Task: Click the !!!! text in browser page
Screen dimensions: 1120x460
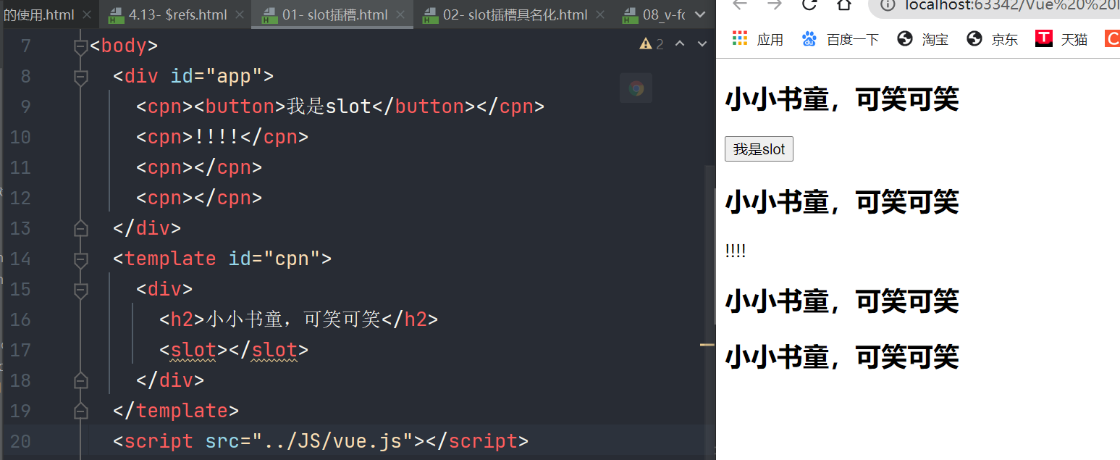Action: click(735, 251)
